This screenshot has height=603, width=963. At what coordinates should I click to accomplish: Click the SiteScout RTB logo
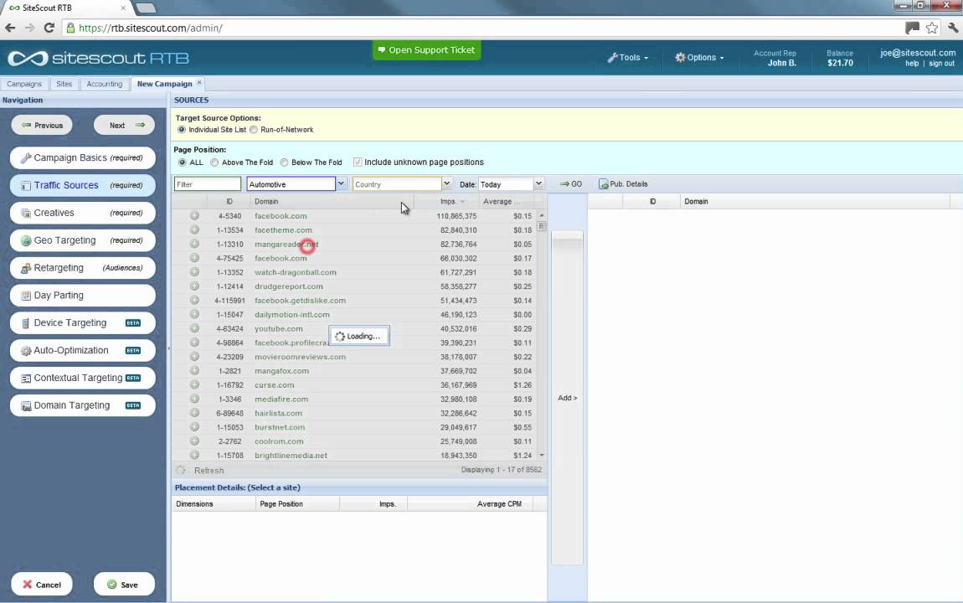click(98, 59)
